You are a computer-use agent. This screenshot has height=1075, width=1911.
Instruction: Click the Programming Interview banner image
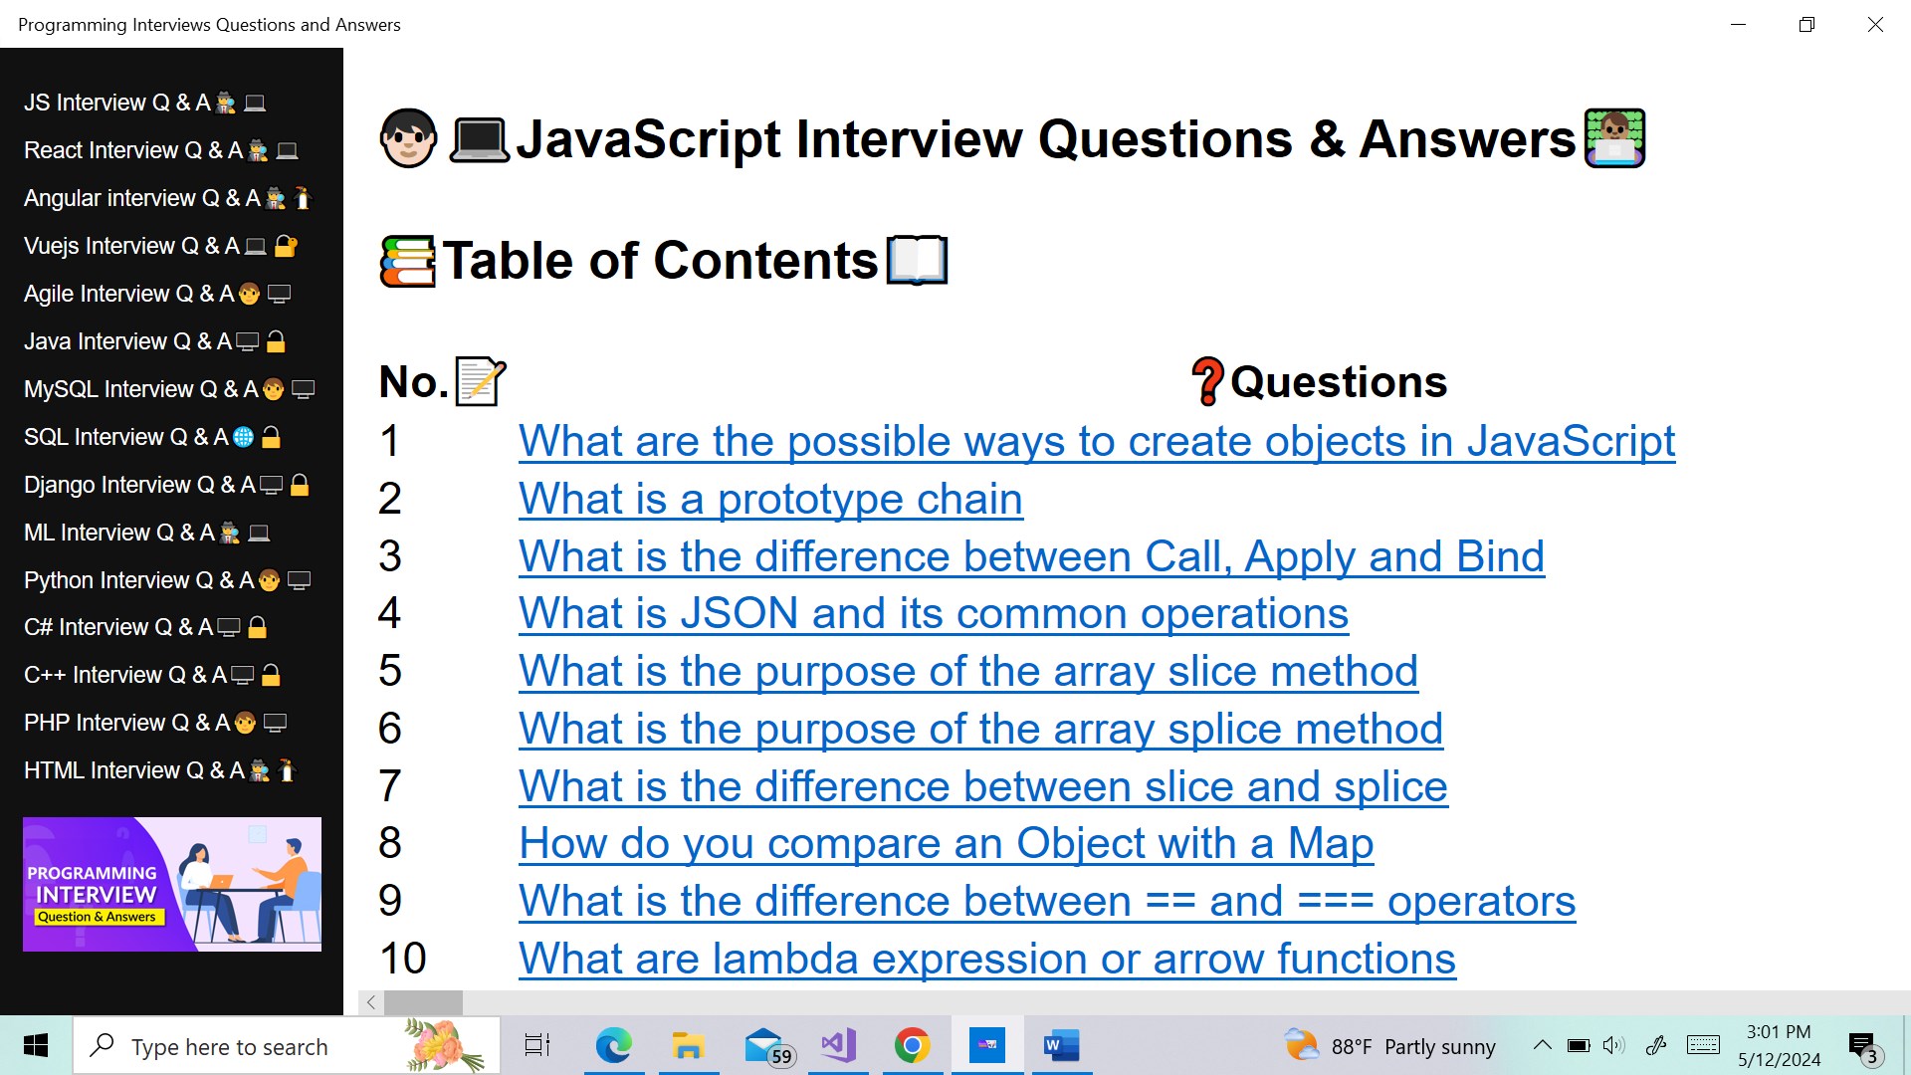pyautogui.click(x=172, y=884)
